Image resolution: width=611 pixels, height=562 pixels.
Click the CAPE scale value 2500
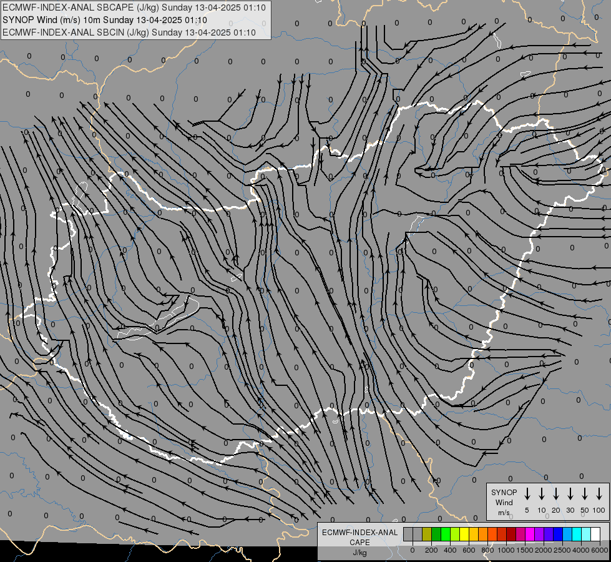click(562, 550)
